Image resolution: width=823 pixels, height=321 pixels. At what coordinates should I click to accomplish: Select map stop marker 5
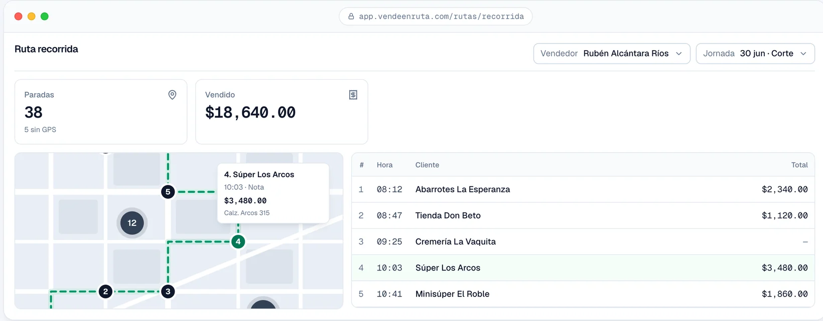click(x=168, y=192)
